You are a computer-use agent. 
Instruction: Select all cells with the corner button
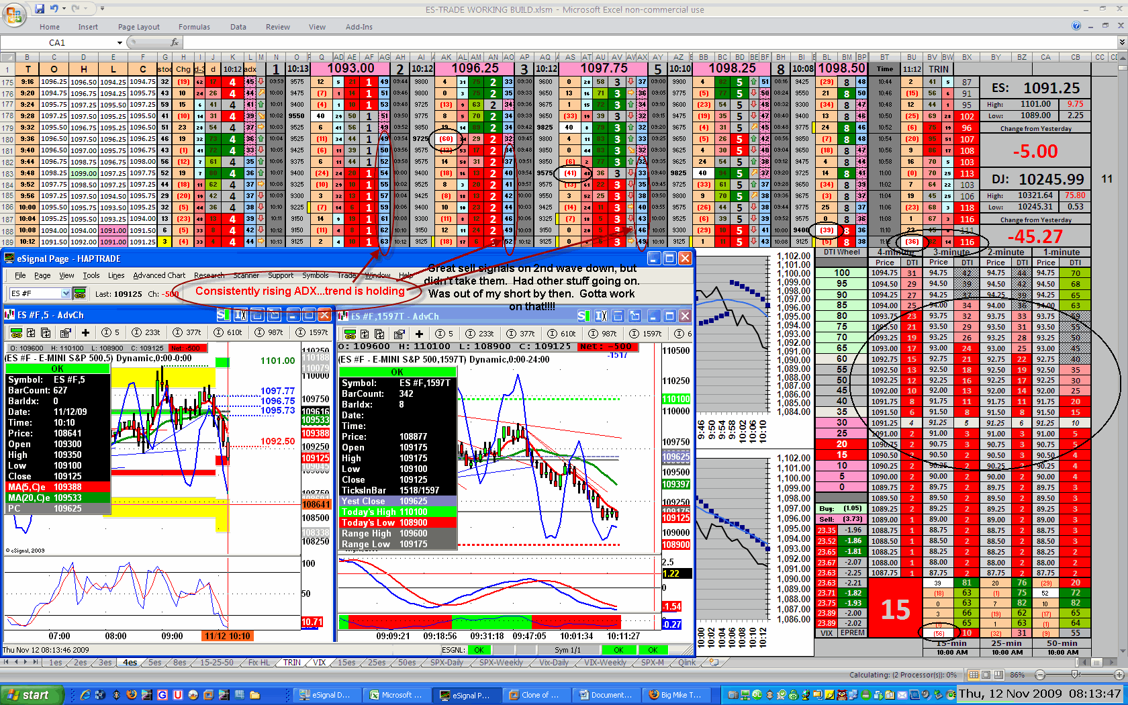(7, 57)
